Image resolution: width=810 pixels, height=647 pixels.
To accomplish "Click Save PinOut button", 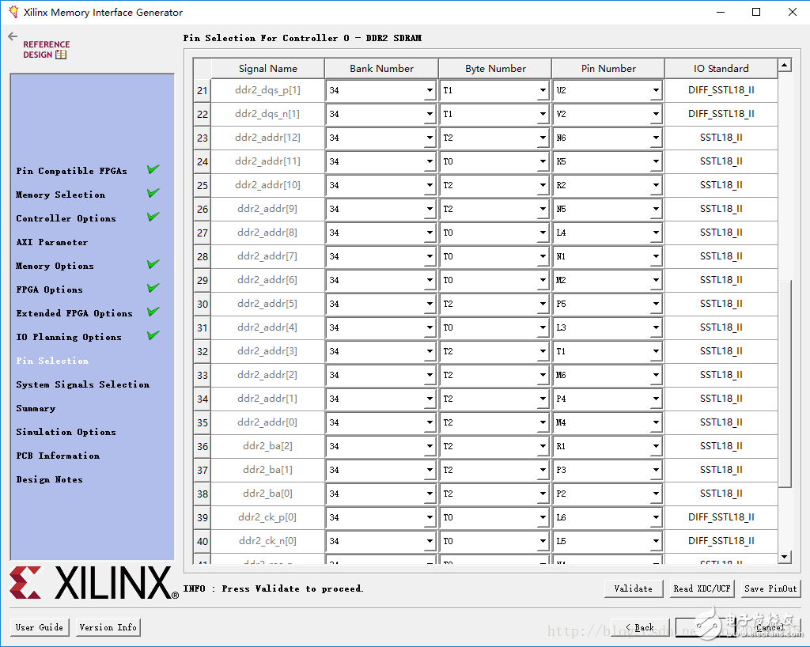I will [770, 588].
